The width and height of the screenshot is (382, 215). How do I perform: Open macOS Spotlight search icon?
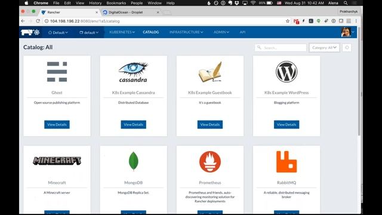(346, 3)
